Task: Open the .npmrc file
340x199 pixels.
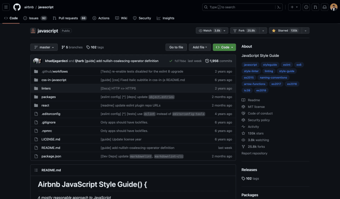Action: point(47,131)
